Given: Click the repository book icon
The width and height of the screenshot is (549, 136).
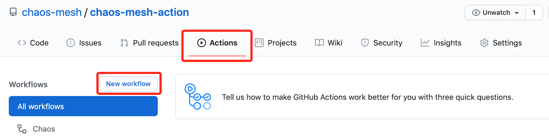Looking at the screenshot, I should pyautogui.click(x=13, y=12).
